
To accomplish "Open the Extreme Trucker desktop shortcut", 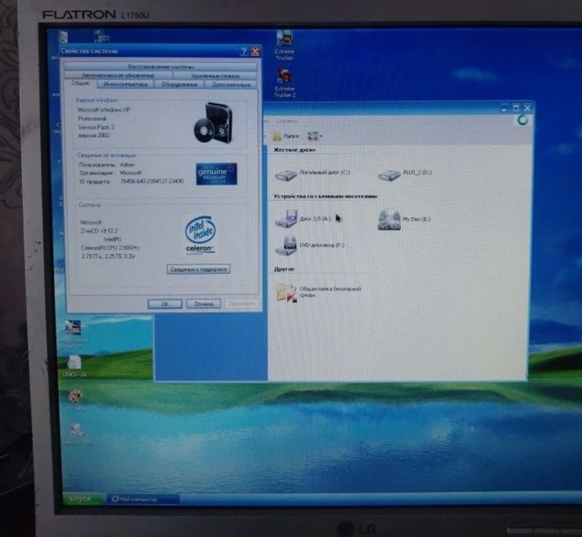I will point(284,45).
